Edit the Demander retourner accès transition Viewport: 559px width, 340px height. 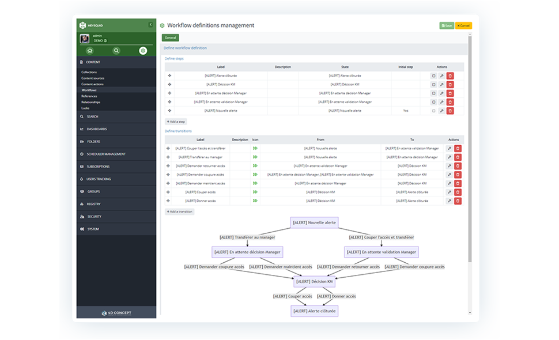(x=450, y=166)
